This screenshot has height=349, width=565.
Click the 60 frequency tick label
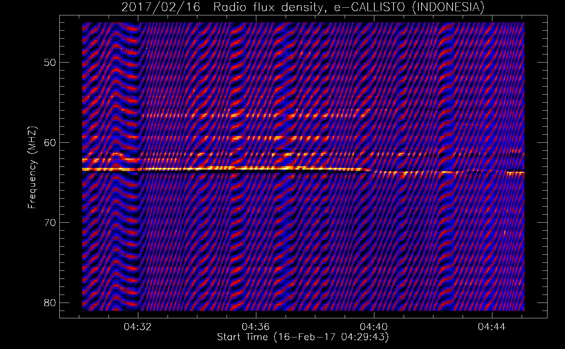pos(50,143)
